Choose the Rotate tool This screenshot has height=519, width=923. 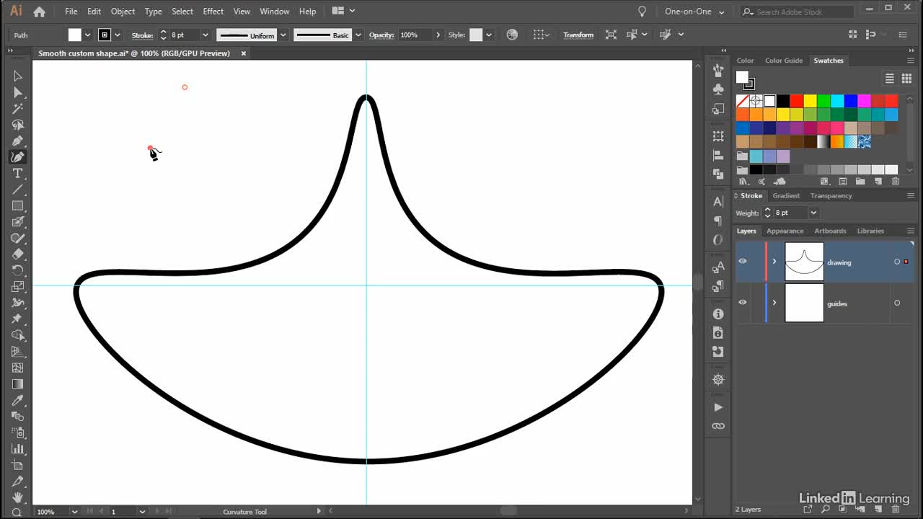pyautogui.click(x=17, y=270)
